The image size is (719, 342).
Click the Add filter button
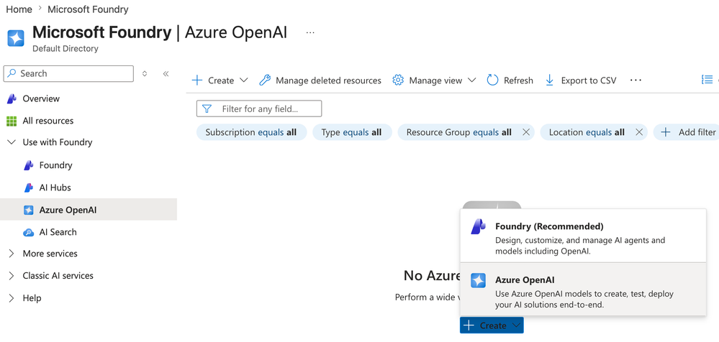tap(688, 132)
